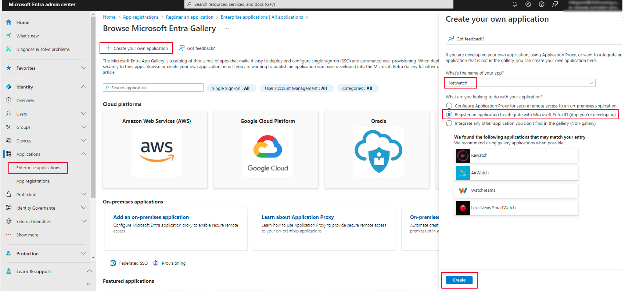The image size is (625, 293).
Task: Click the Search application field
Action: tap(153, 88)
